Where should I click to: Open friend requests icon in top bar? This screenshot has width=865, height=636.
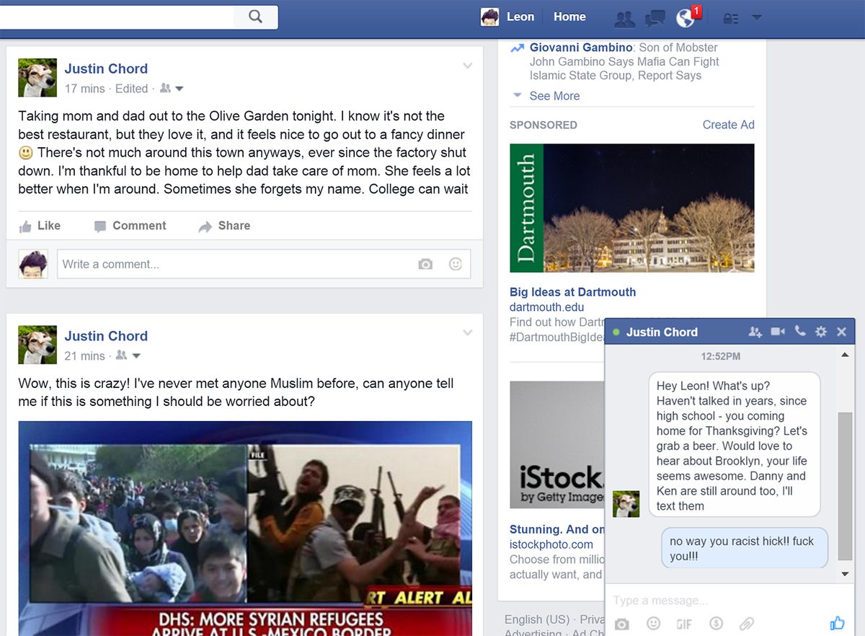coord(624,19)
